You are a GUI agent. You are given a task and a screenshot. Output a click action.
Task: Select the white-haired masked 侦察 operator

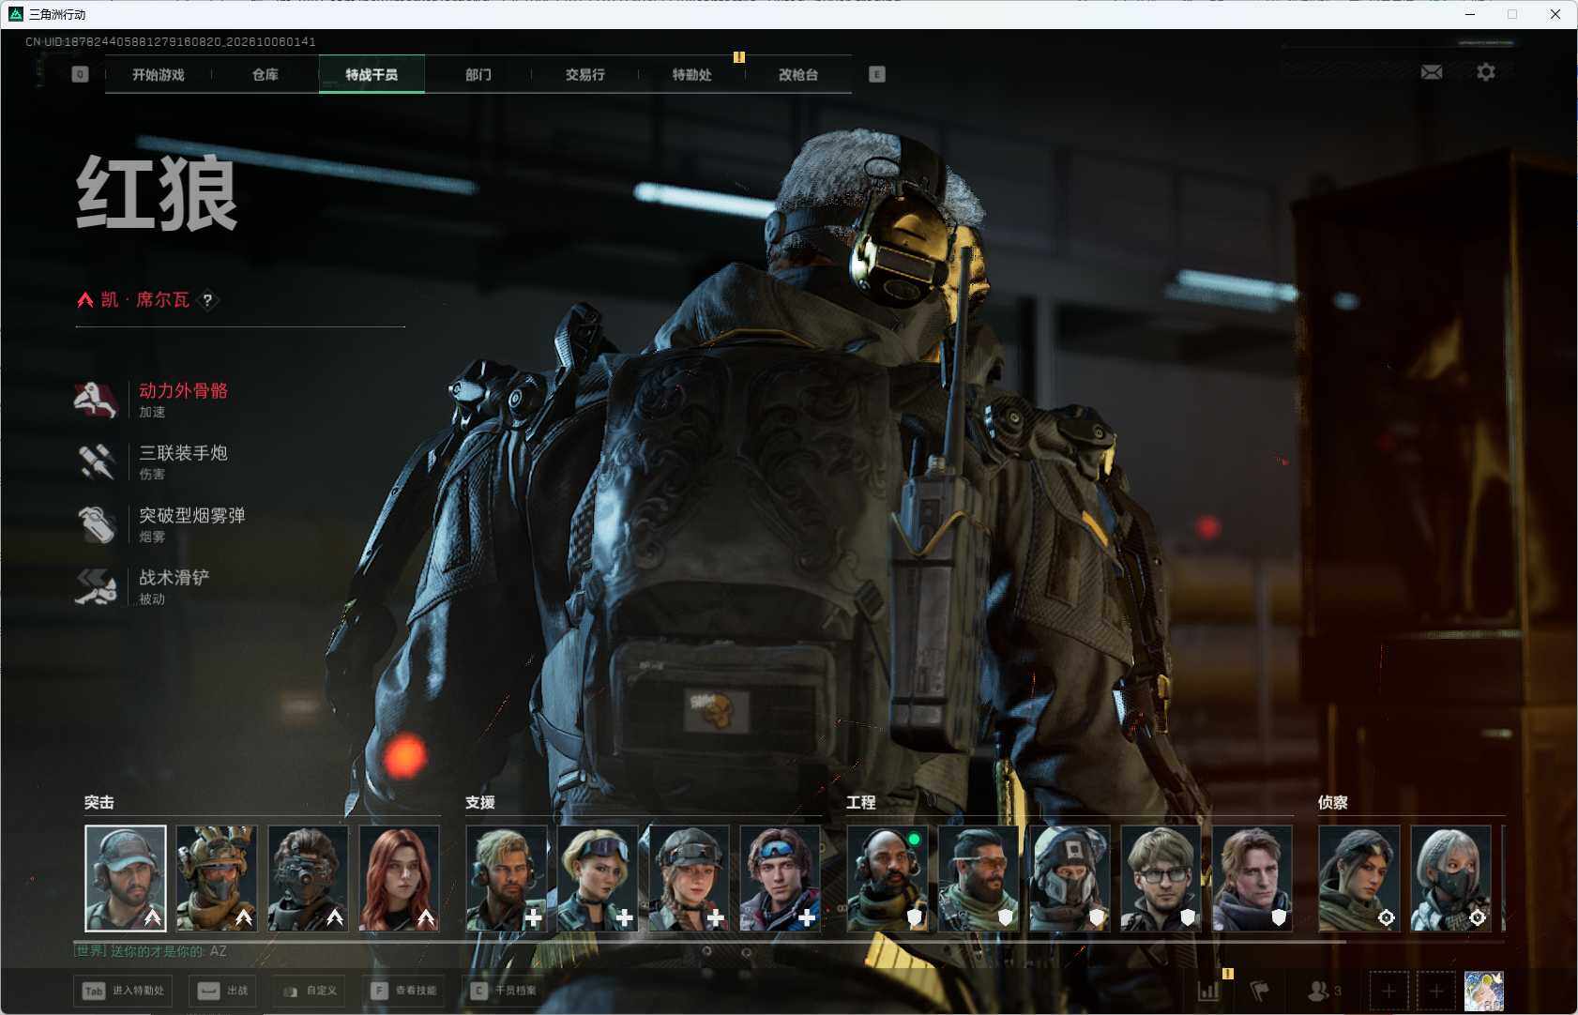coord(1450,878)
